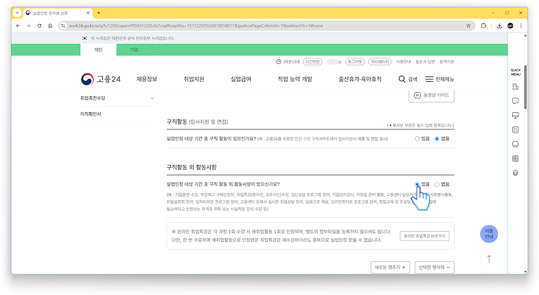The image size is (539, 295).
Task: Open the 질문과 답변 link
Action: (x=425, y=62)
